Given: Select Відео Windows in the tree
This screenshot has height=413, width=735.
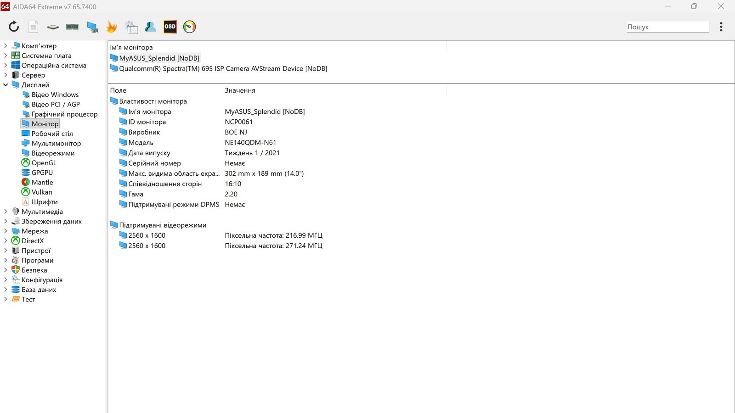Looking at the screenshot, I should [x=55, y=95].
